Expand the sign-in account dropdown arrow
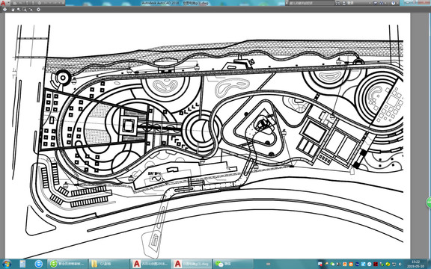The height and width of the screenshot is (269, 431). point(370,3)
